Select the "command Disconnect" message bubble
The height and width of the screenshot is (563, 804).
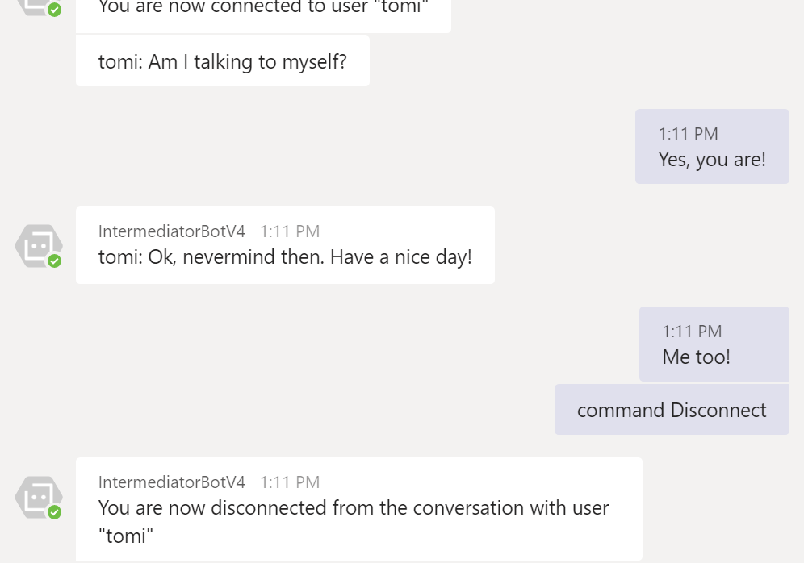(x=672, y=410)
